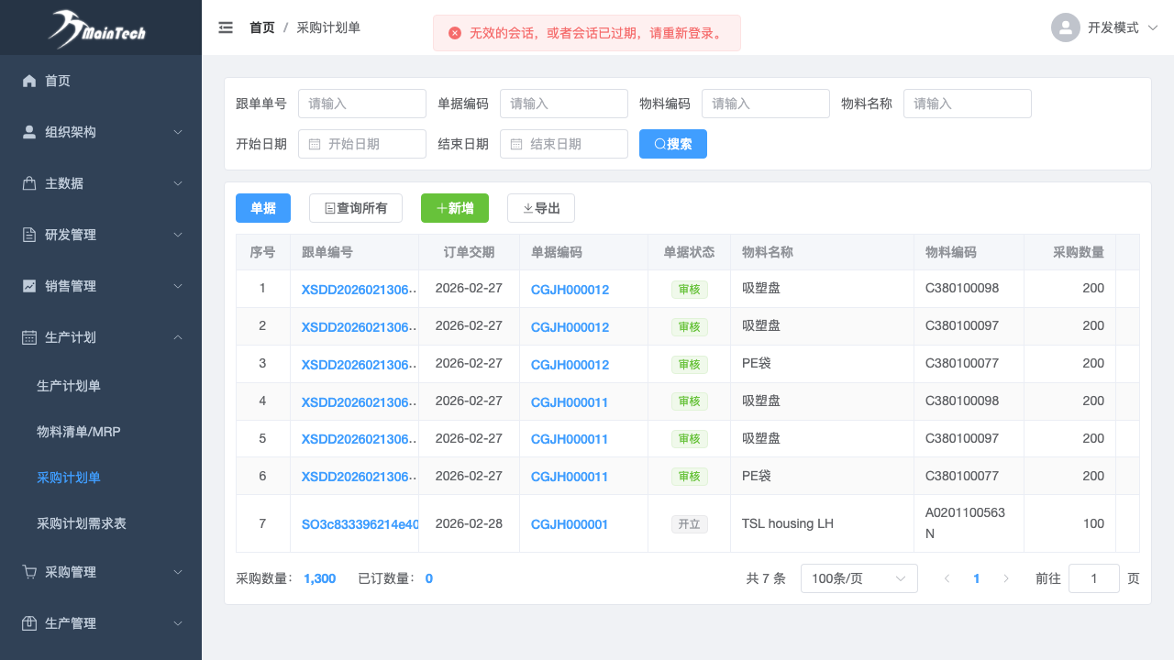Click the user avatar icon
The height and width of the screenshot is (660, 1174).
1065,27
